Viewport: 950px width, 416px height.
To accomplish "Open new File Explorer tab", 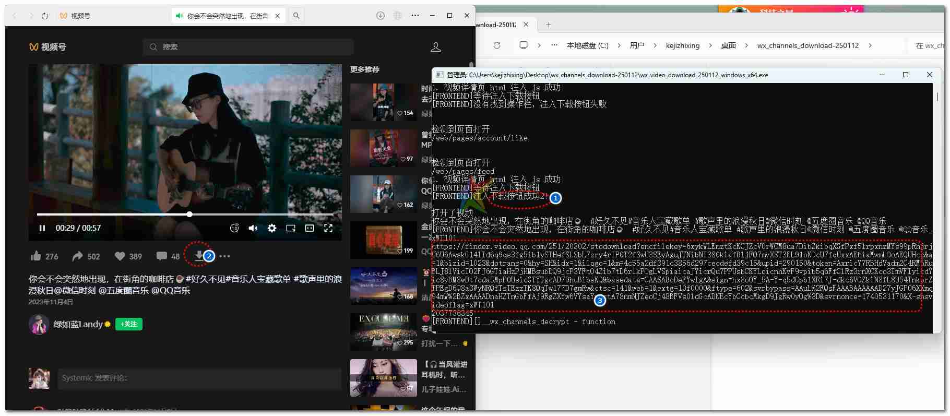I will (549, 25).
